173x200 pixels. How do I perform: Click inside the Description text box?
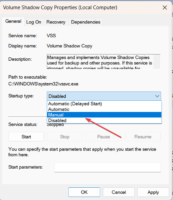point(100,62)
